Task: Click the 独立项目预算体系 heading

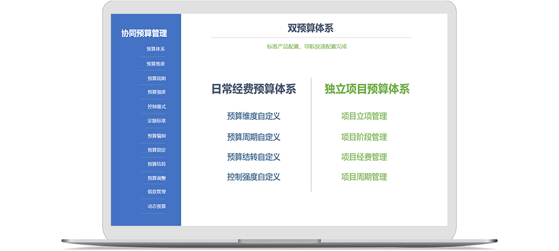Action: [367, 89]
